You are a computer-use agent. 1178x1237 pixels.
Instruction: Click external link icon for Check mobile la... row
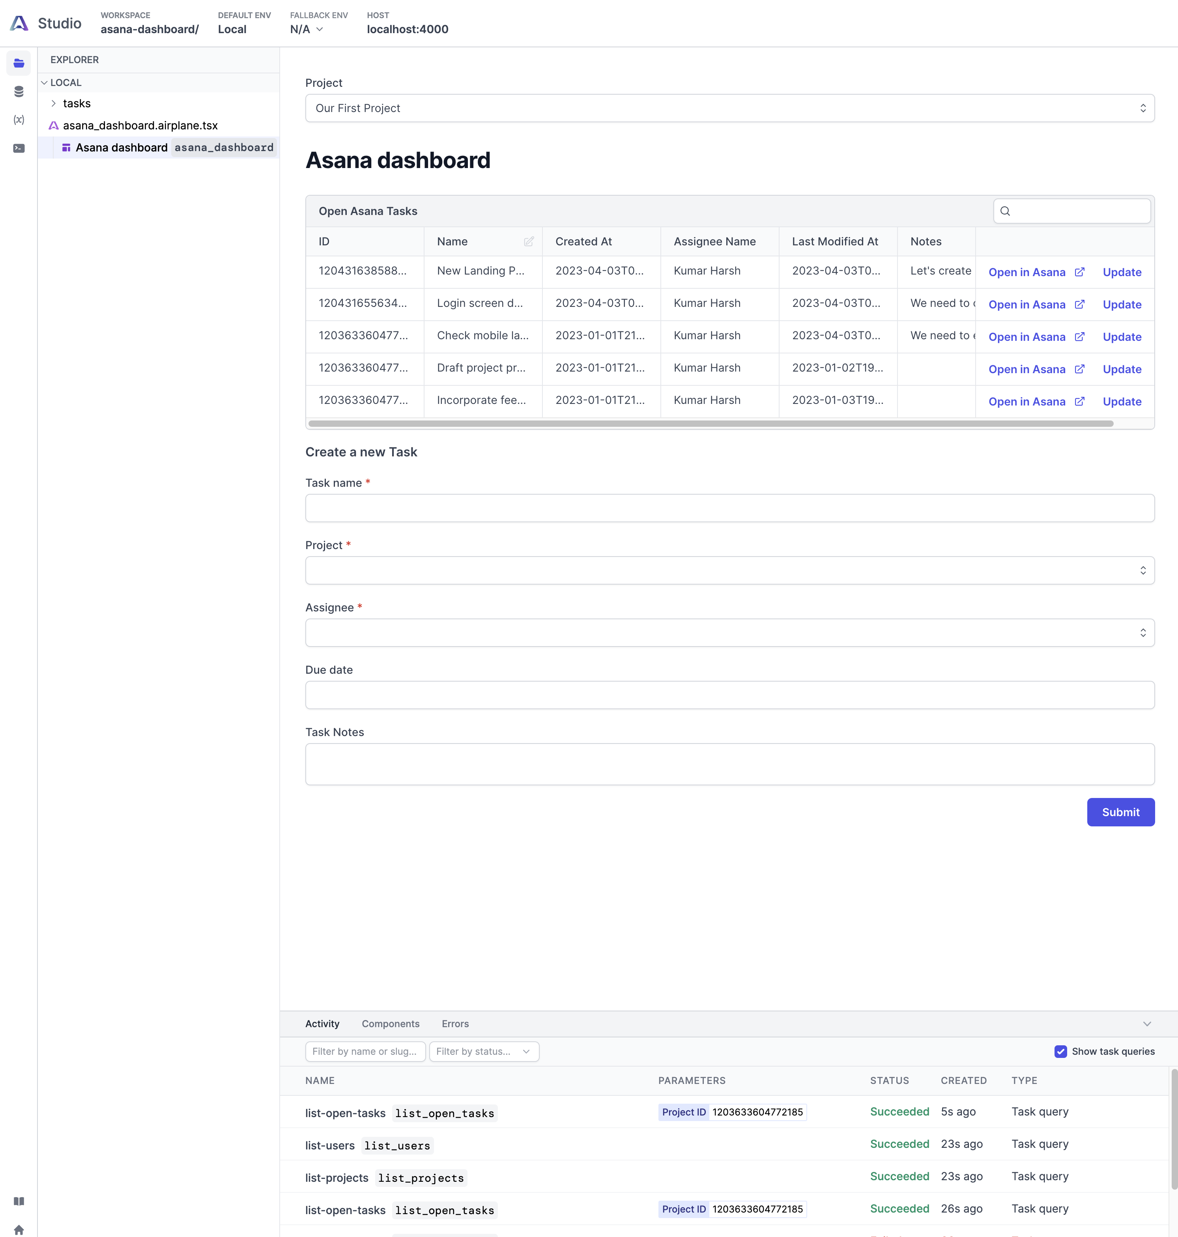pyautogui.click(x=1079, y=336)
